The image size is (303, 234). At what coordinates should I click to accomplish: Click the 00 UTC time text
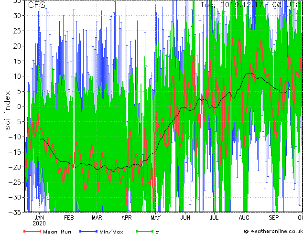[x=286, y=4]
